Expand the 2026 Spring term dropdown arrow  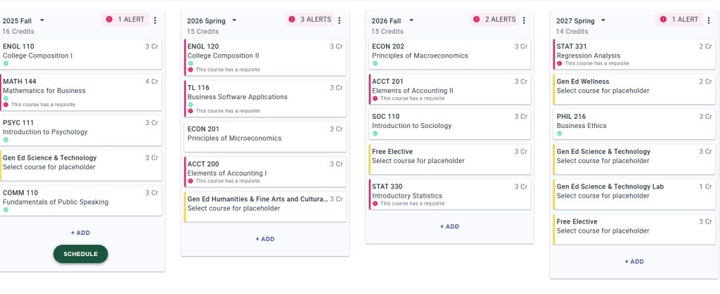234,21
